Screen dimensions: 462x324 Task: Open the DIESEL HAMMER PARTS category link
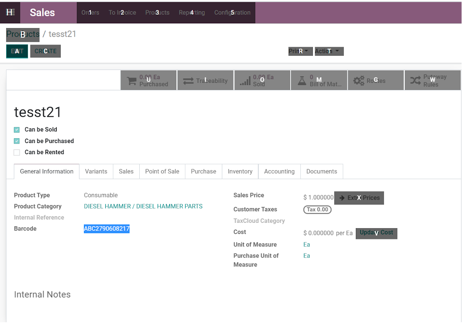(x=143, y=206)
